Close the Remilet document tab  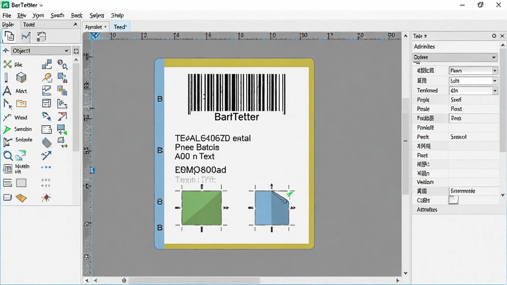pos(105,27)
